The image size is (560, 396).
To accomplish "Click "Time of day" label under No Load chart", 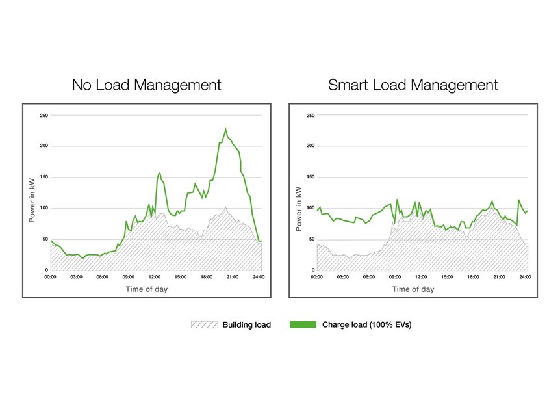I will [147, 289].
